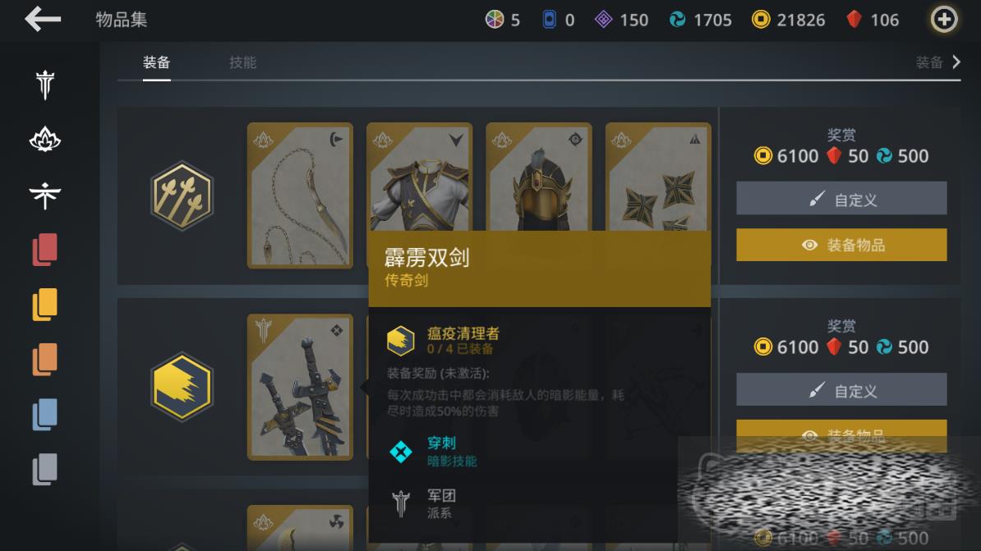Open the three-spears set badge
Image resolution: width=981 pixels, height=551 pixels.
(x=182, y=195)
